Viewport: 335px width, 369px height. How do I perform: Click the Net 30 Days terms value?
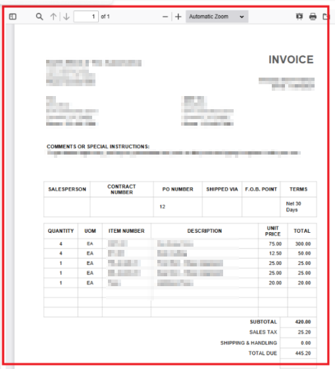click(294, 207)
